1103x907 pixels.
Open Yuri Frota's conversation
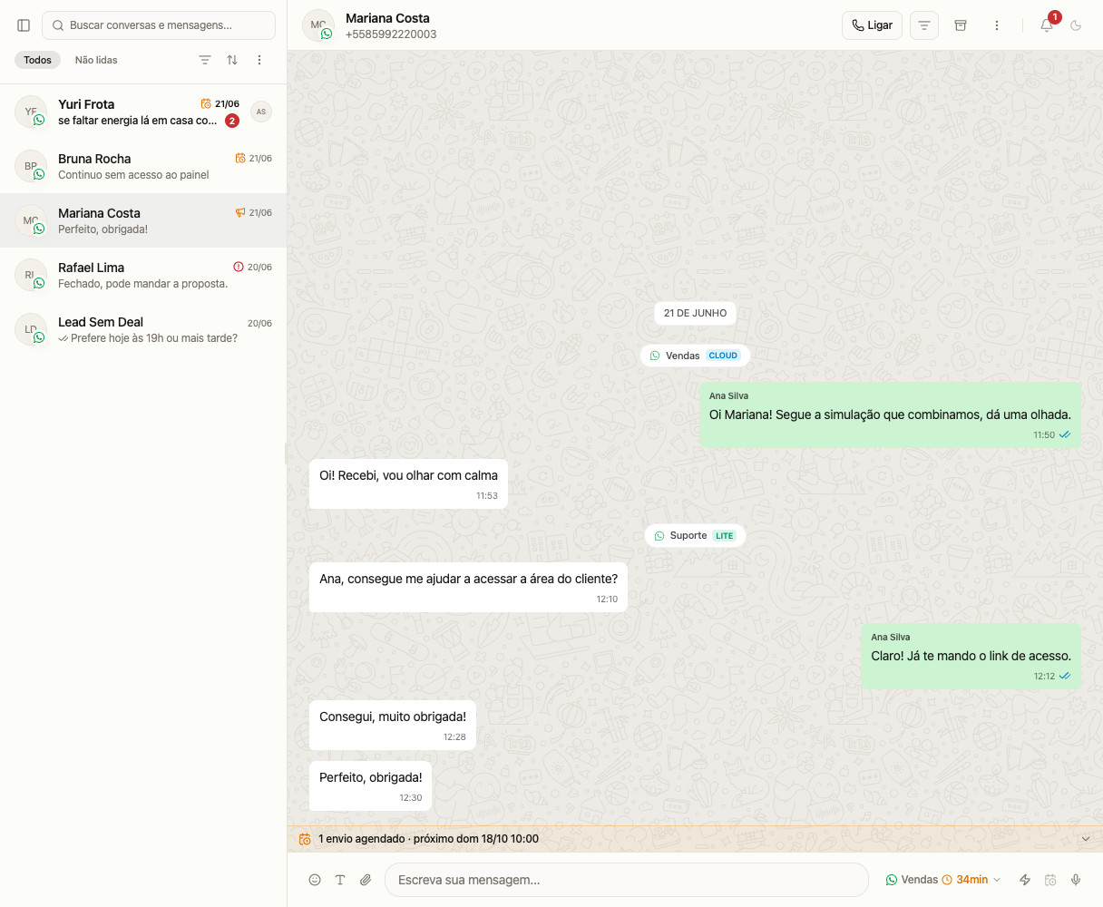pos(143,112)
